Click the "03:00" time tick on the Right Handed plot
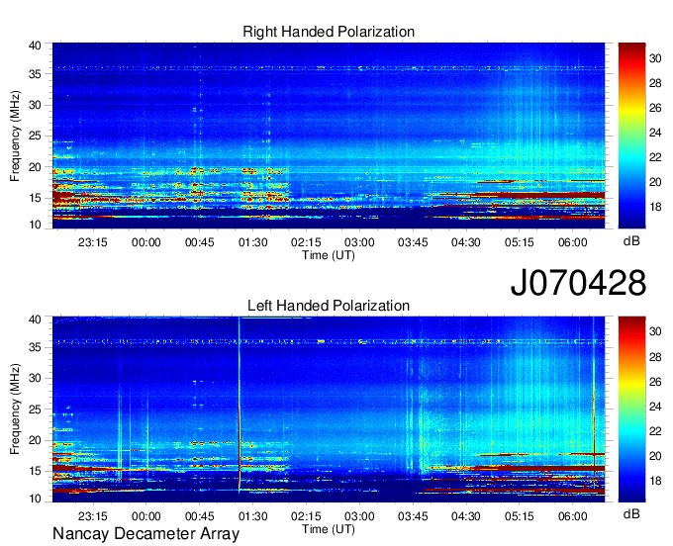This screenshot has width=673, height=546. point(359,242)
